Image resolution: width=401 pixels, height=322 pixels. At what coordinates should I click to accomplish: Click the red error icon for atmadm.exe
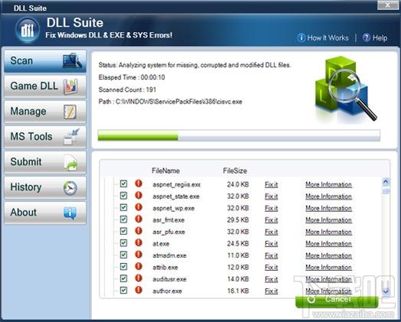point(139,255)
